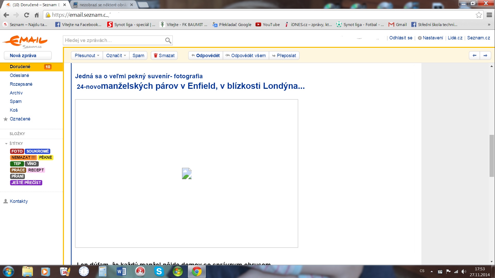Open Skype from the taskbar
Image resolution: width=495 pixels, height=278 pixels.
tap(159, 272)
